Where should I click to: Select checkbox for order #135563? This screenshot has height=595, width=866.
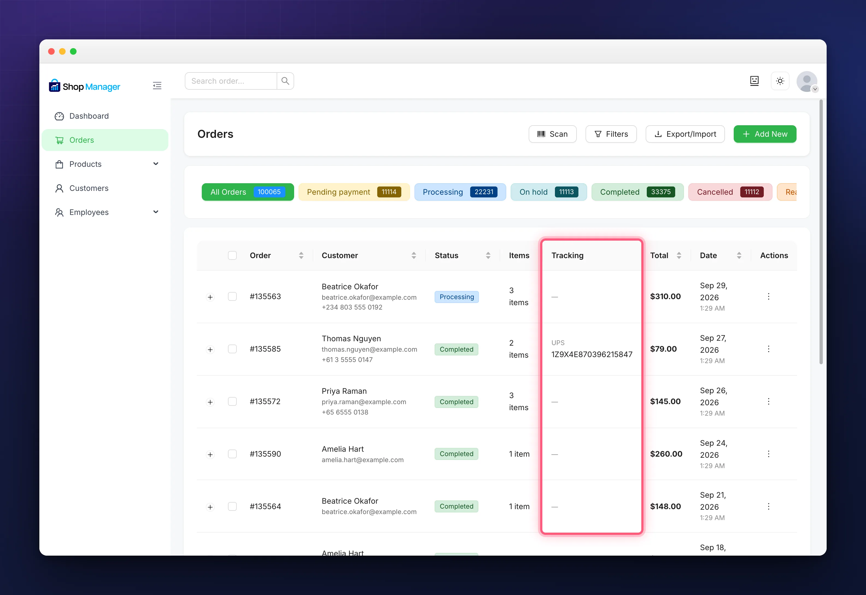click(232, 296)
